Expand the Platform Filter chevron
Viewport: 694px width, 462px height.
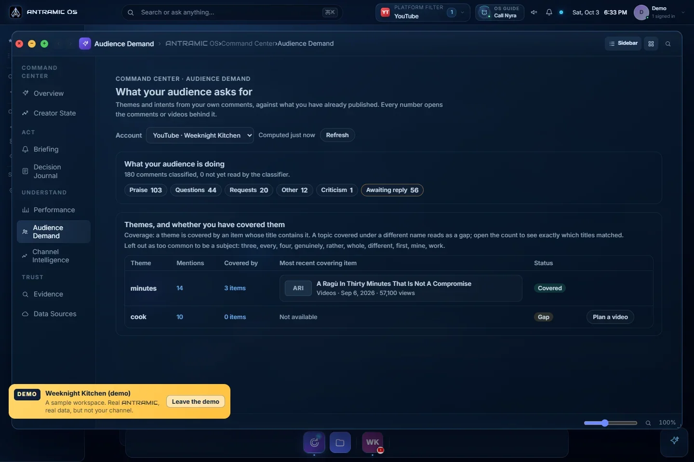463,13
